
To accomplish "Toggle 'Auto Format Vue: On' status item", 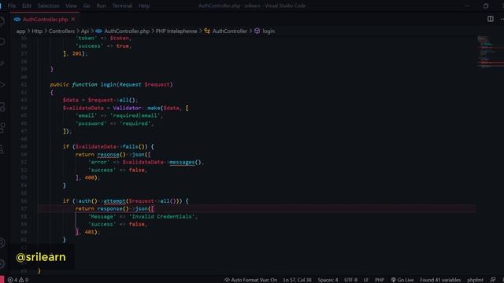I will click(250, 280).
